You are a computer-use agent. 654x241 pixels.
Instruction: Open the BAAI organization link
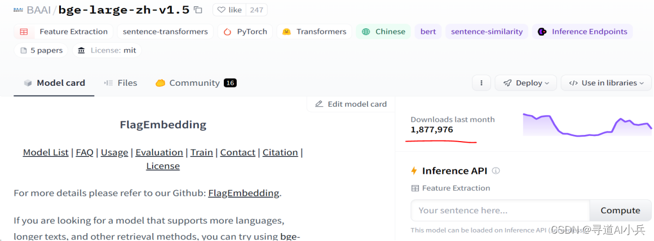coord(38,10)
